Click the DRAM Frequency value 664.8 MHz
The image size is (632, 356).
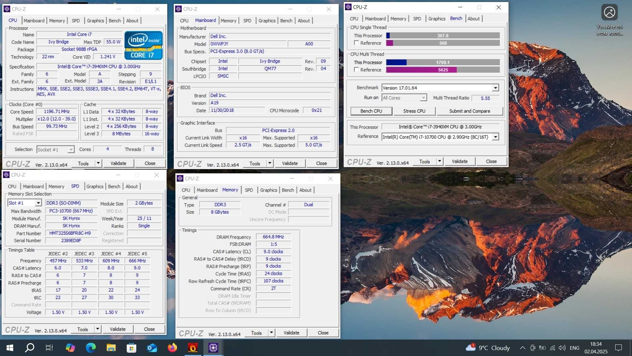click(273, 237)
